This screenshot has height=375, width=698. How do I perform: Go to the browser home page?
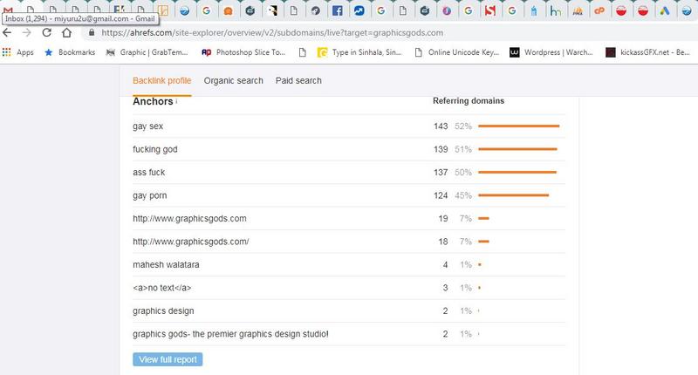[x=67, y=32]
